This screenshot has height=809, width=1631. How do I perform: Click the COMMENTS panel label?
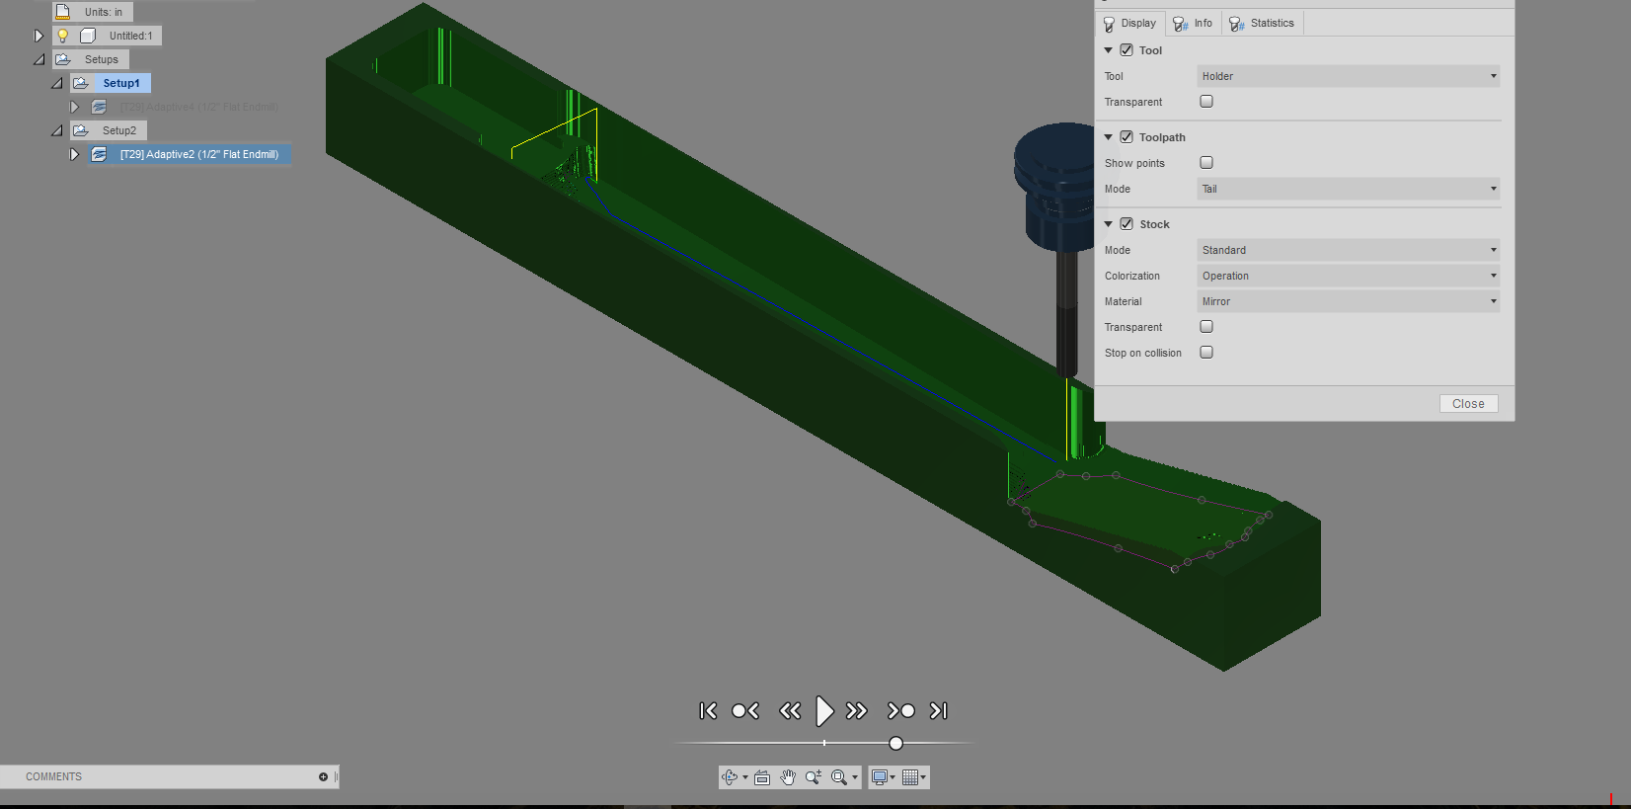click(x=54, y=777)
